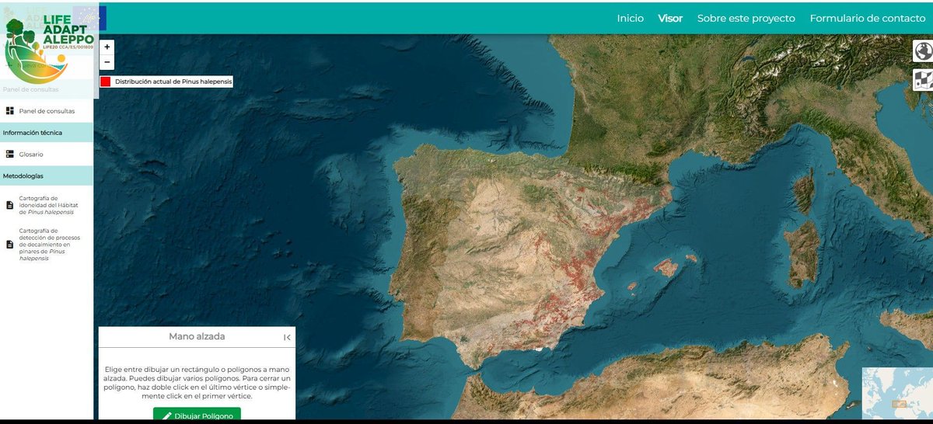Viewport: 933px width, 424px height.
Task: Select the Visor menu item
Action: coord(670,18)
